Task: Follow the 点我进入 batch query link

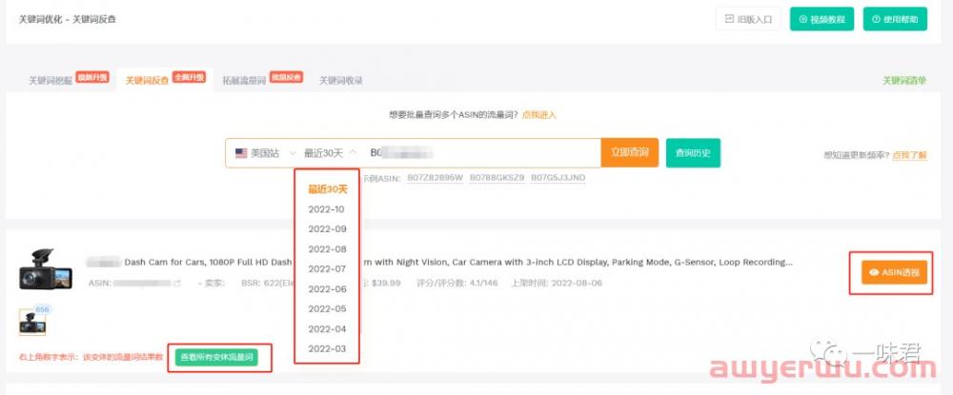Action: (x=539, y=114)
